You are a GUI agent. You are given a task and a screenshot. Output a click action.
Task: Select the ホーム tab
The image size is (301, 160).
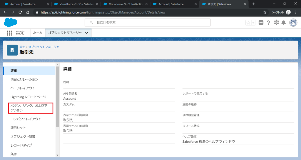pos(38,33)
